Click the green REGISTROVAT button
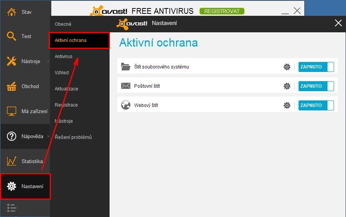Screen dimensions: 346x217 point(222,11)
